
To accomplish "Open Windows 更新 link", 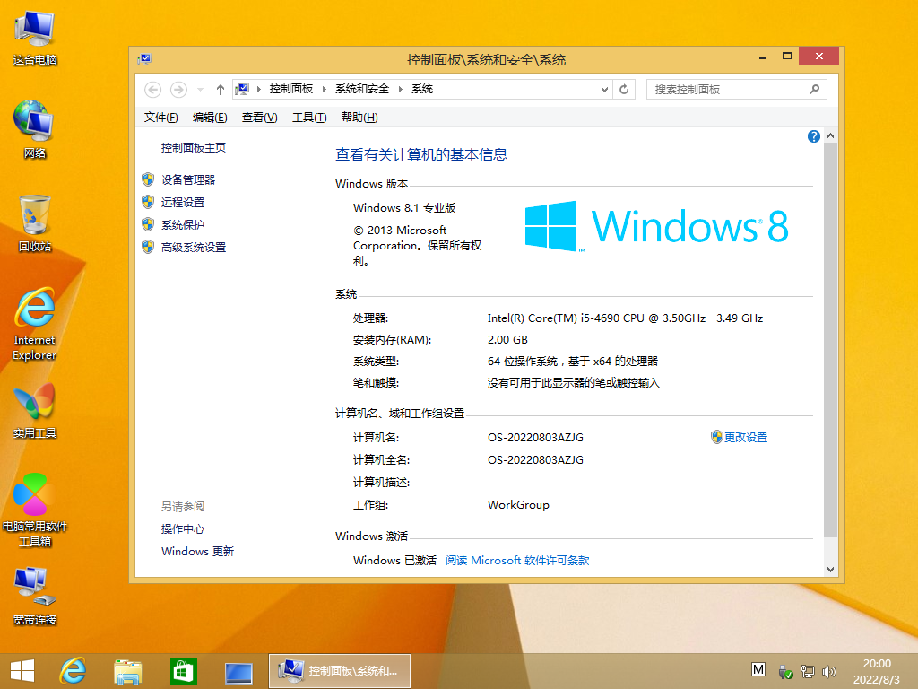I will (x=197, y=552).
